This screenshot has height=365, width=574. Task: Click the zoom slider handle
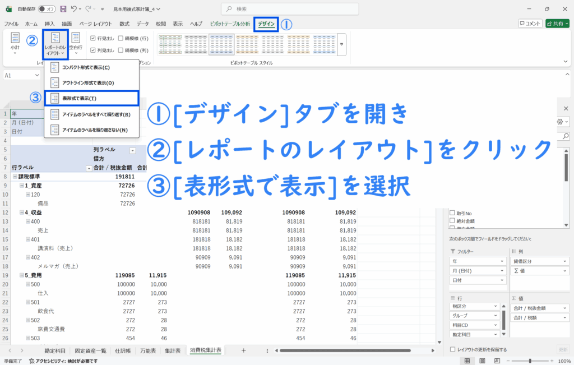pyautogui.click(x=530, y=361)
